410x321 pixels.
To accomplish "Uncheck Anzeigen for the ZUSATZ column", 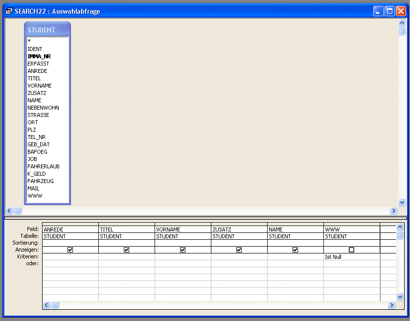I will click(239, 250).
